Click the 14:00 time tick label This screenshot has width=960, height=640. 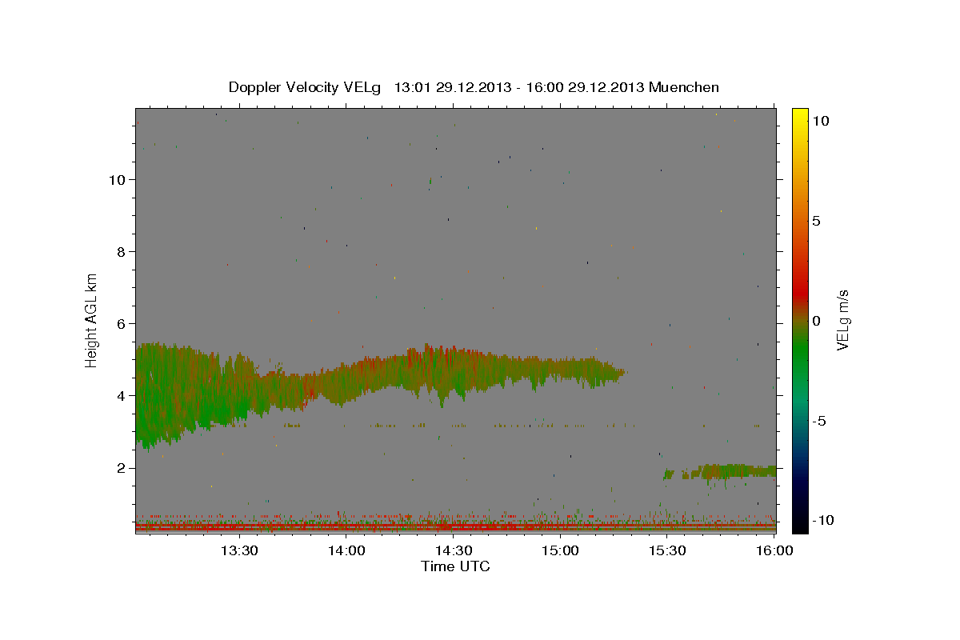coord(346,550)
